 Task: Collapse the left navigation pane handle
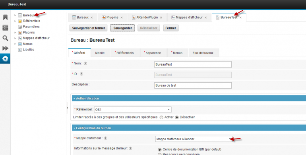(67, 108)
